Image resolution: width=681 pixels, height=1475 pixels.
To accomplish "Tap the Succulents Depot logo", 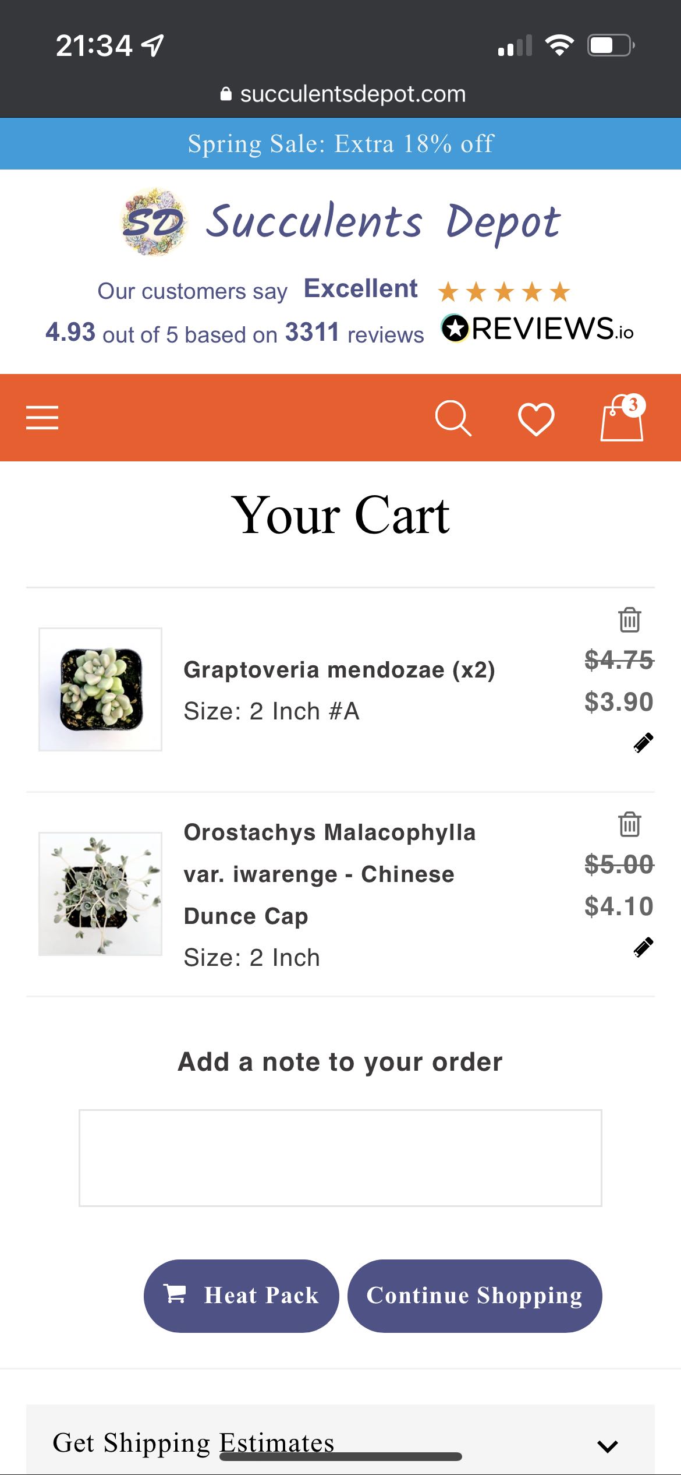I will pyautogui.click(x=340, y=222).
